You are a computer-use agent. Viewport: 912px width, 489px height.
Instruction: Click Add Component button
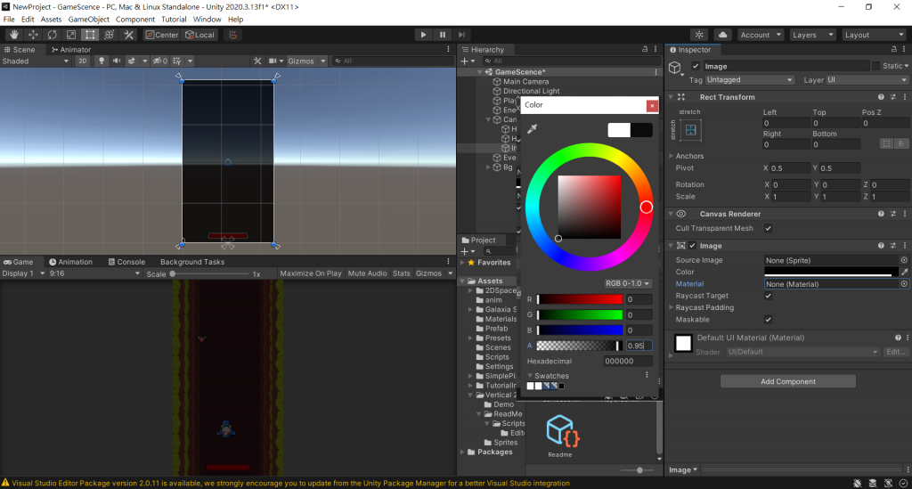tap(788, 381)
